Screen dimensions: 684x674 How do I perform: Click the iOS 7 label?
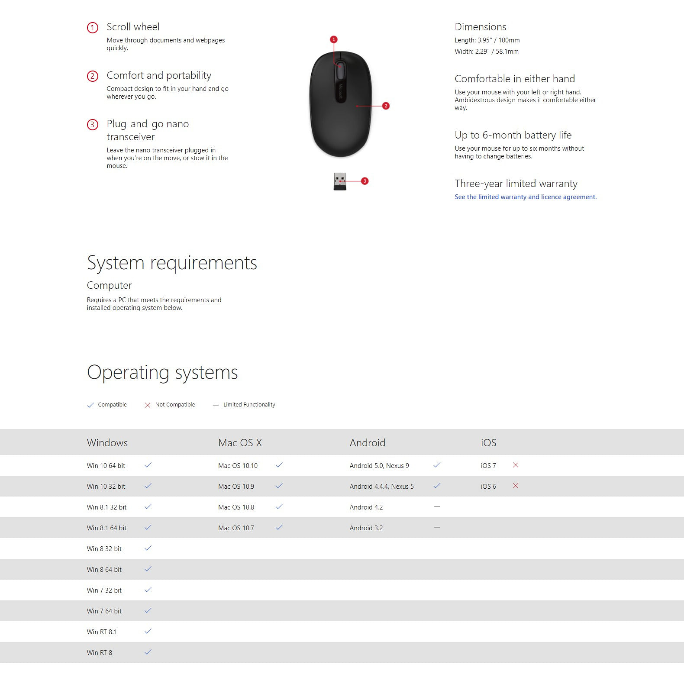coord(488,466)
